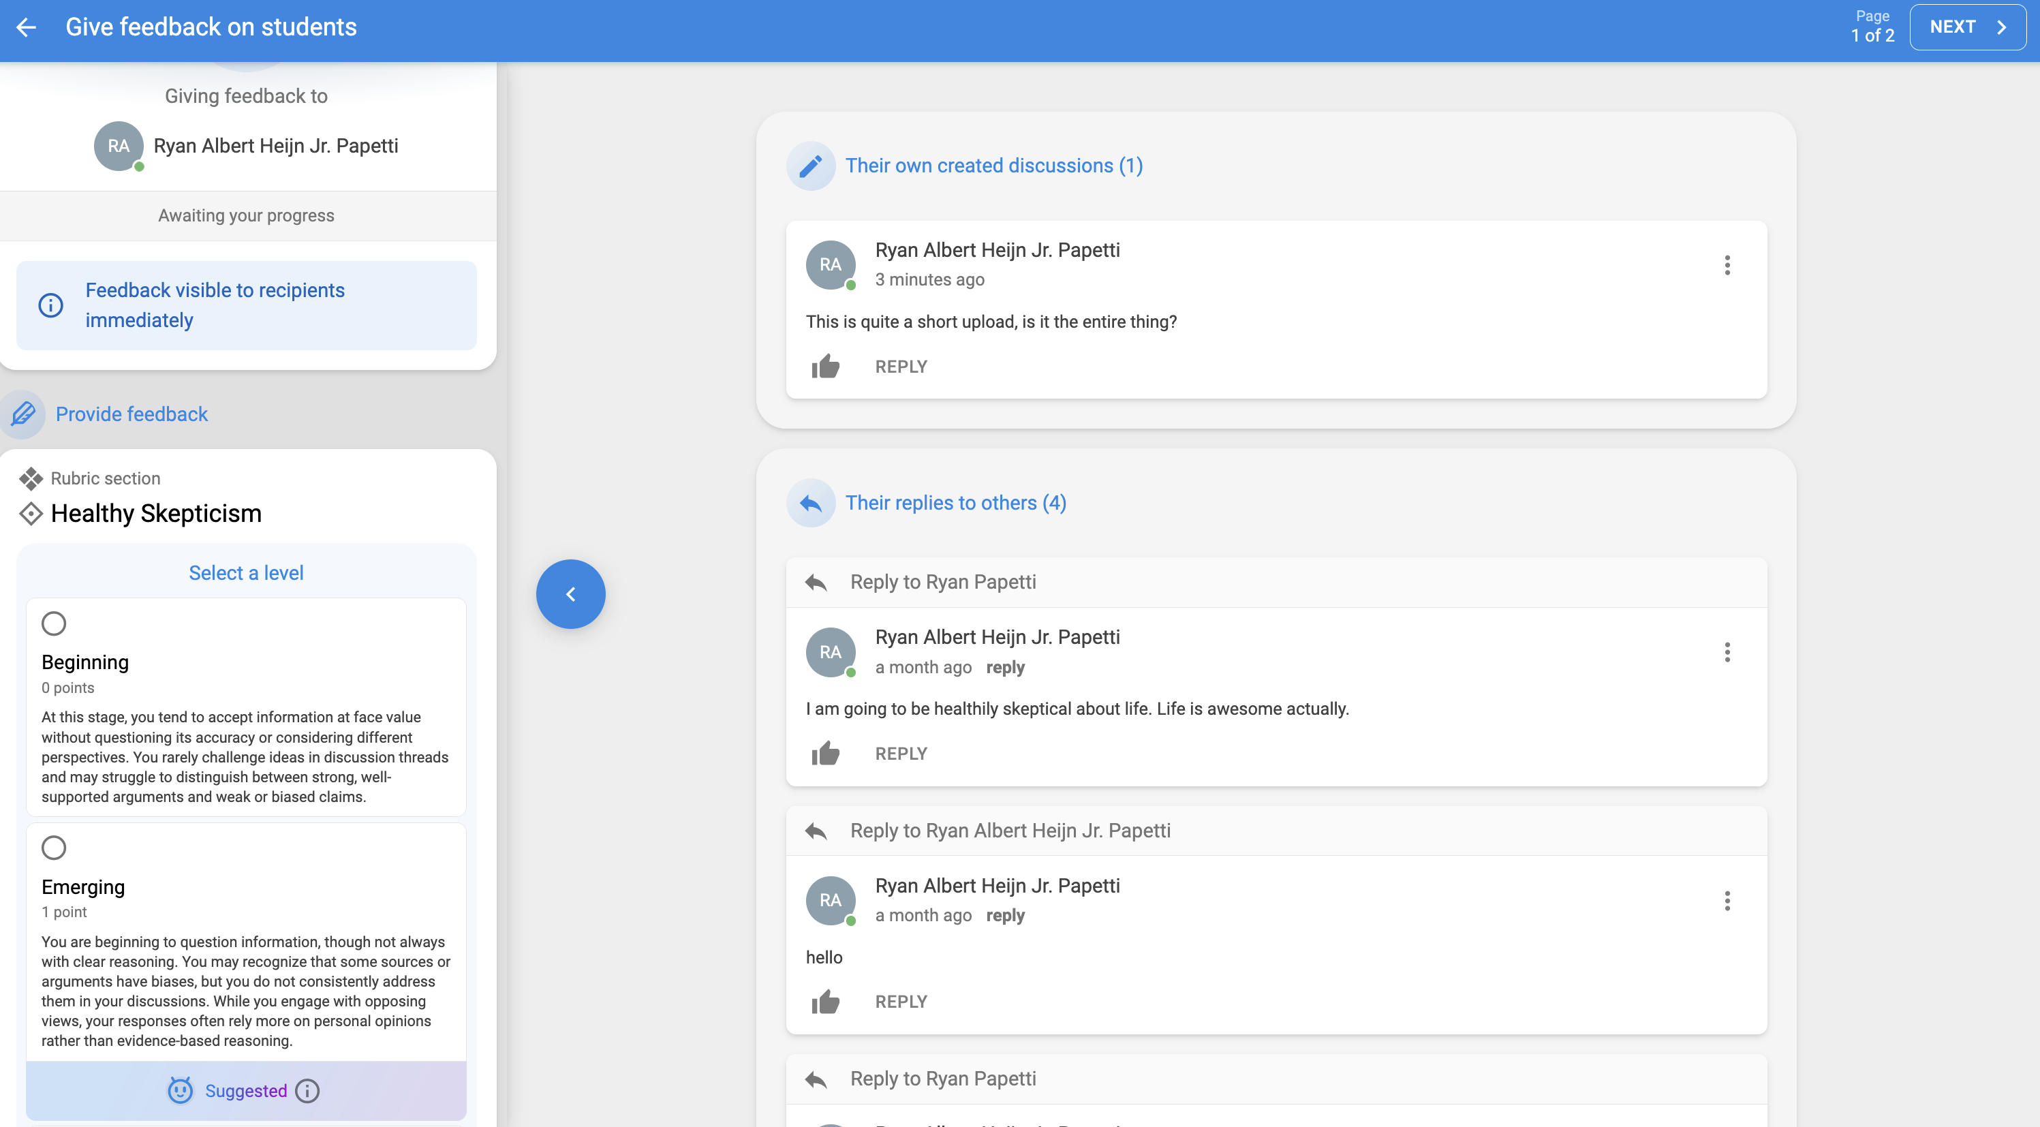Click the 'Emerging' level title
The height and width of the screenshot is (1127, 2040).
point(83,887)
